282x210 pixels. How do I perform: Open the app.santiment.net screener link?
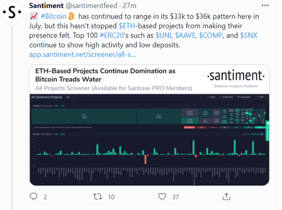pos(82,55)
